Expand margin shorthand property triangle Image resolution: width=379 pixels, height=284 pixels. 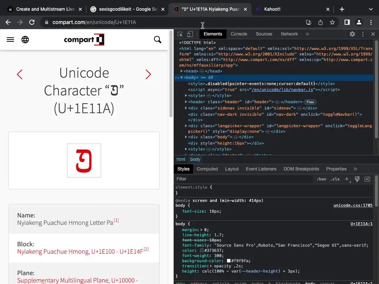[202, 230]
